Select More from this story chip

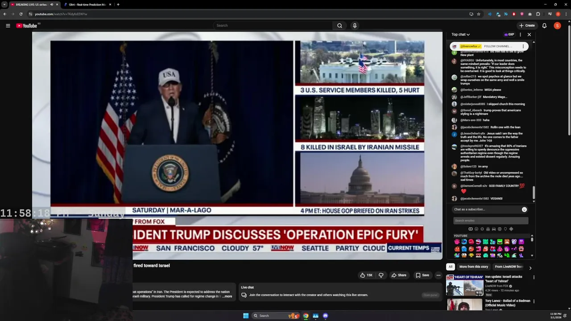tap(473, 267)
